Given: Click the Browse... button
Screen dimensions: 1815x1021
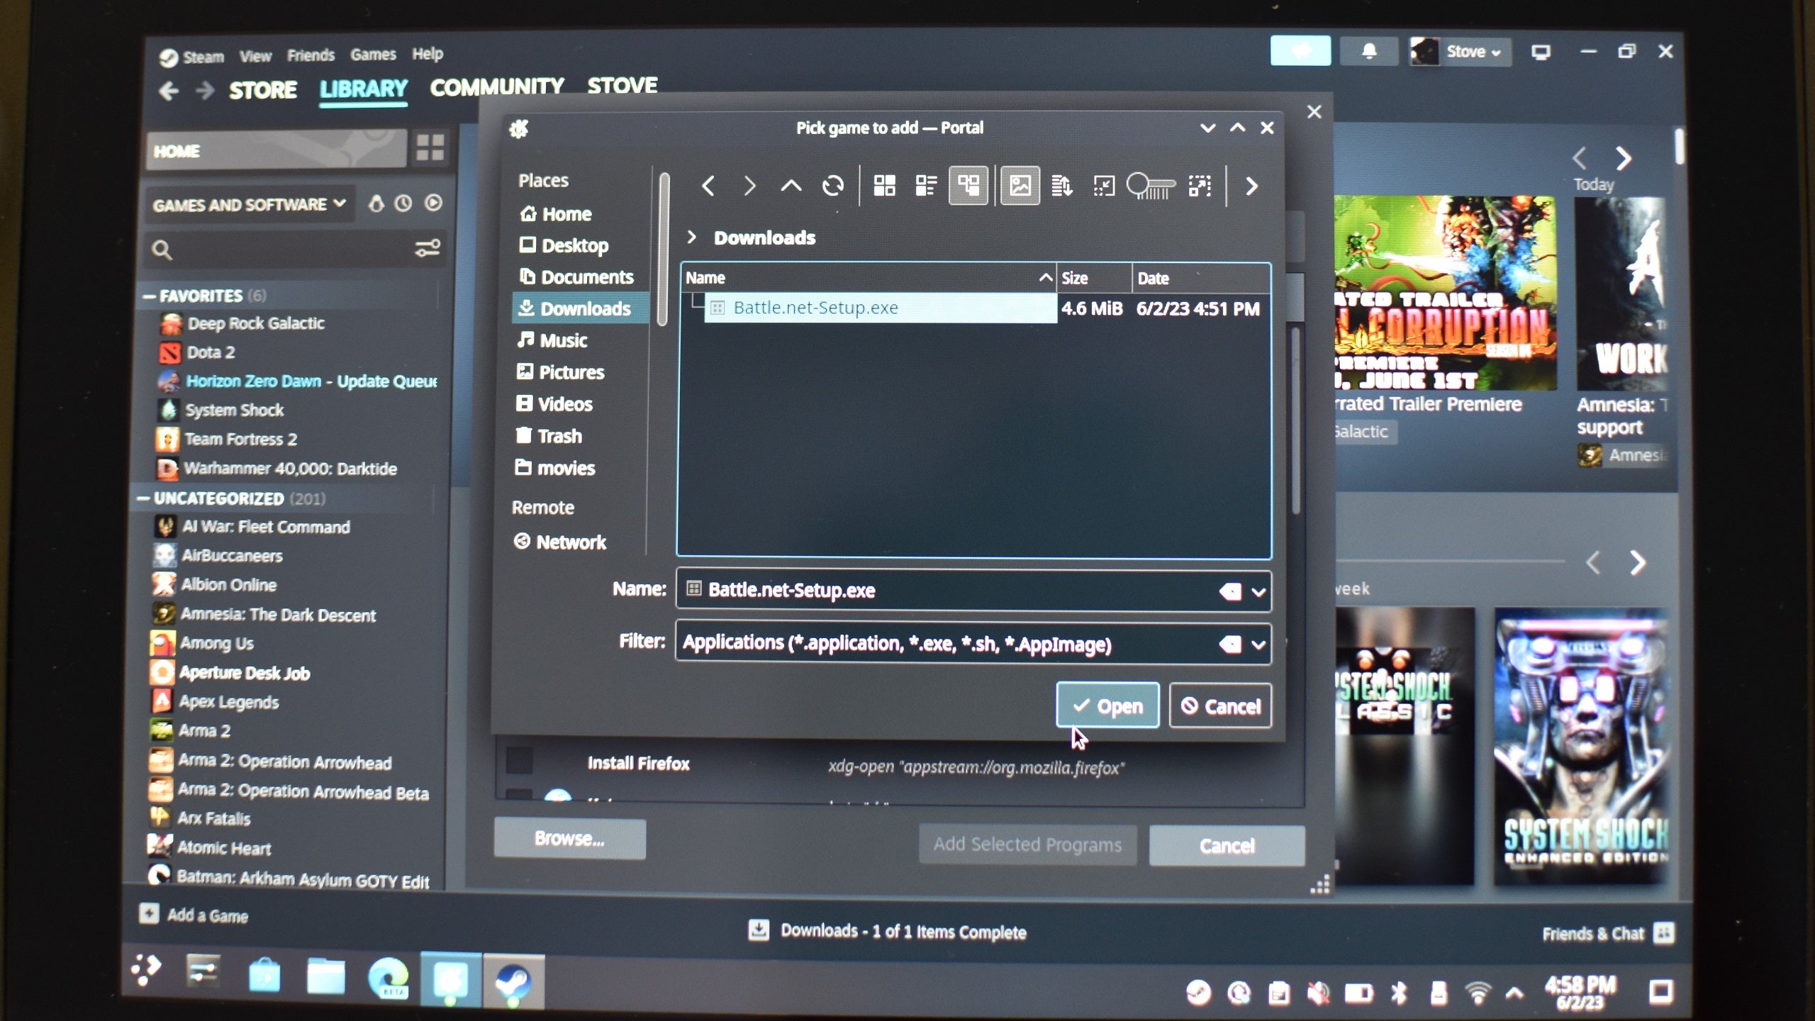Looking at the screenshot, I should pos(569,839).
